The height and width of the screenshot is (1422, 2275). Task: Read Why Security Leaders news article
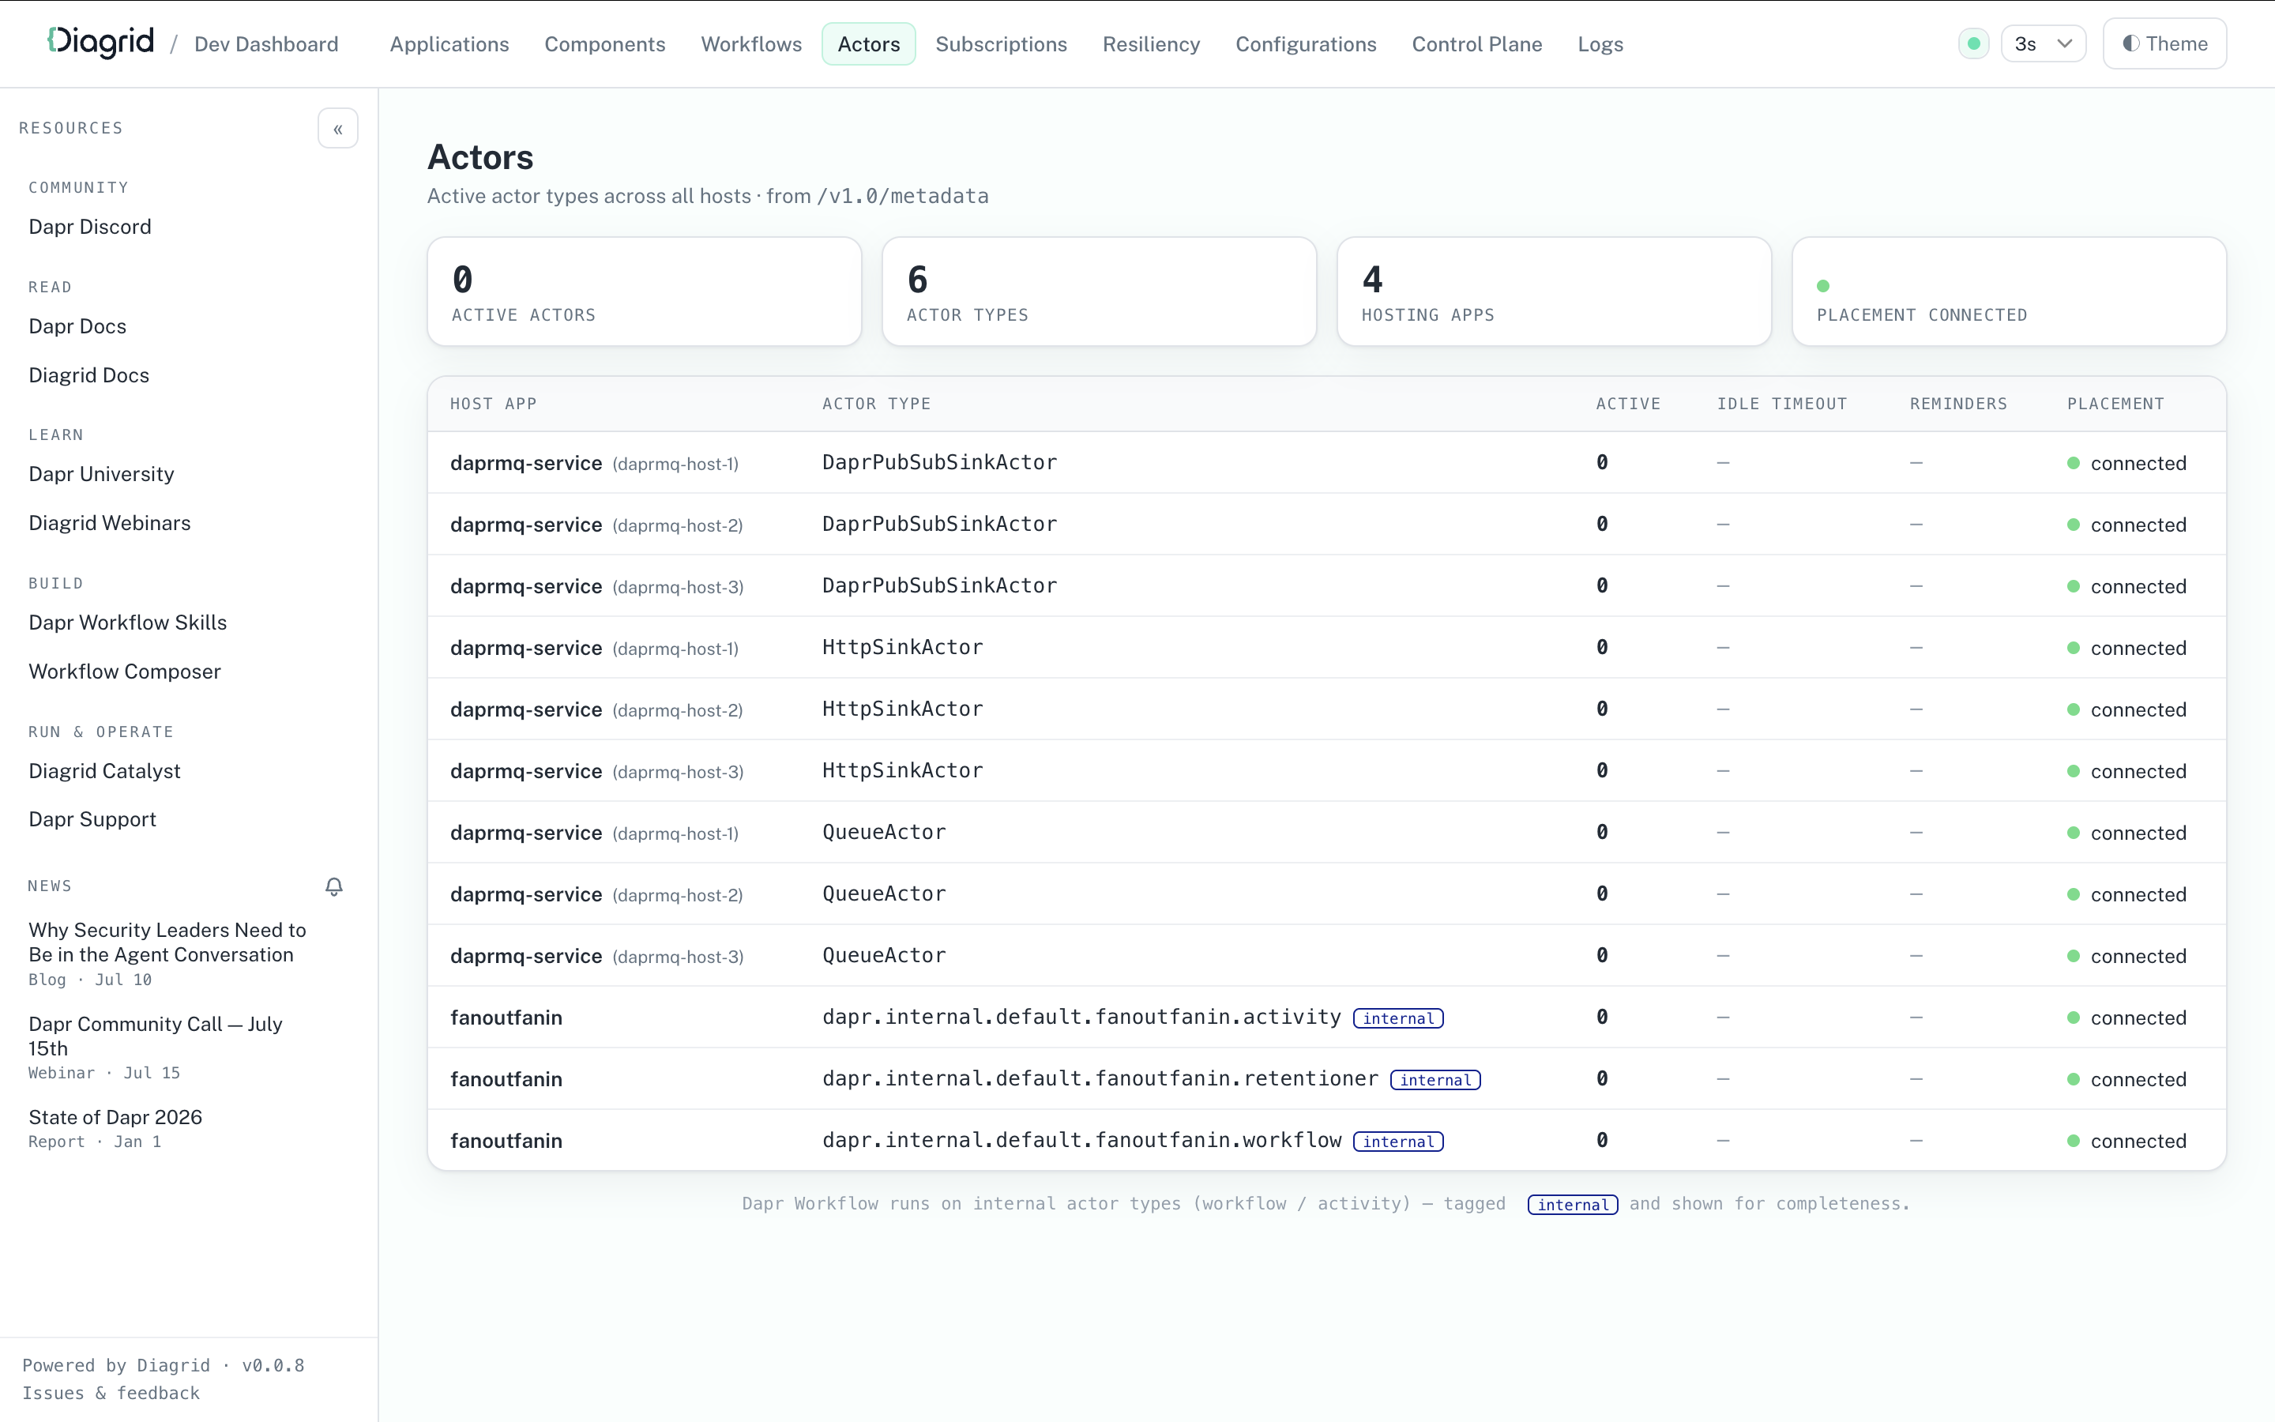point(167,953)
